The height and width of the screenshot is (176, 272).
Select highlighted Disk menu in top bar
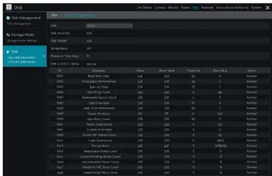[196, 7]
